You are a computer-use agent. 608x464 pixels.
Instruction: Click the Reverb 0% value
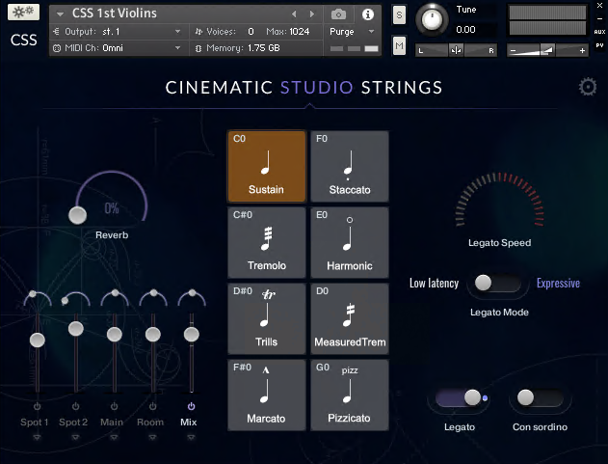pos(112,208)
